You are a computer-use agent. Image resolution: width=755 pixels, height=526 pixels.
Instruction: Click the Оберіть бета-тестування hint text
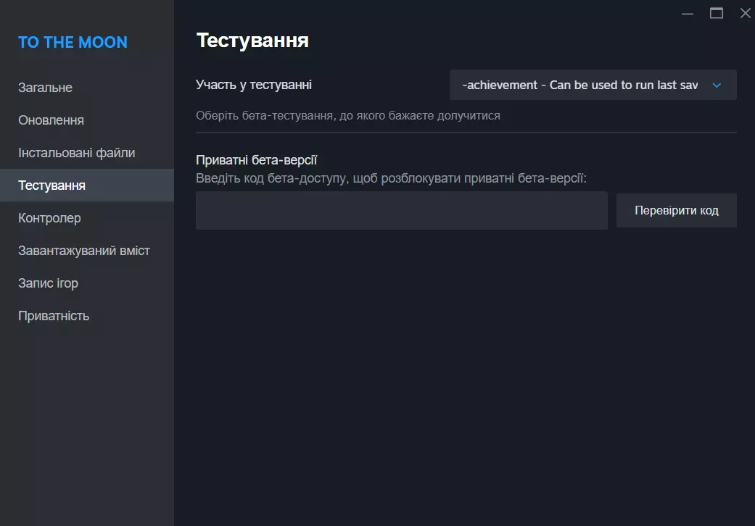347,115
